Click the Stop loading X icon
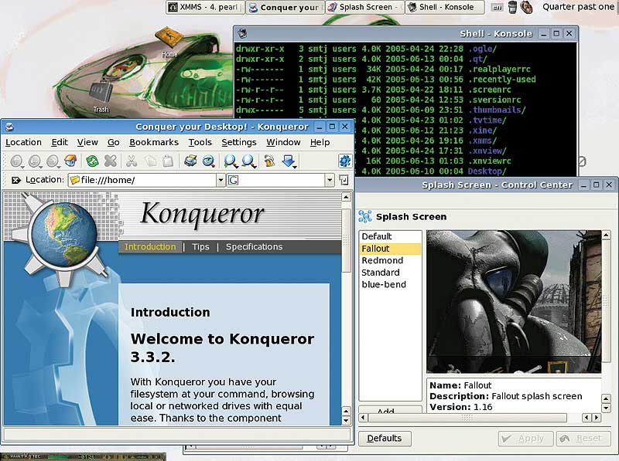This screenshot has width=619, height=461. 111,161
